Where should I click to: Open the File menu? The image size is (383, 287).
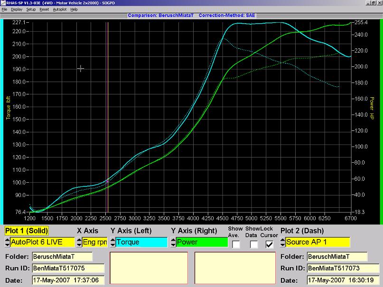point(4,9)
